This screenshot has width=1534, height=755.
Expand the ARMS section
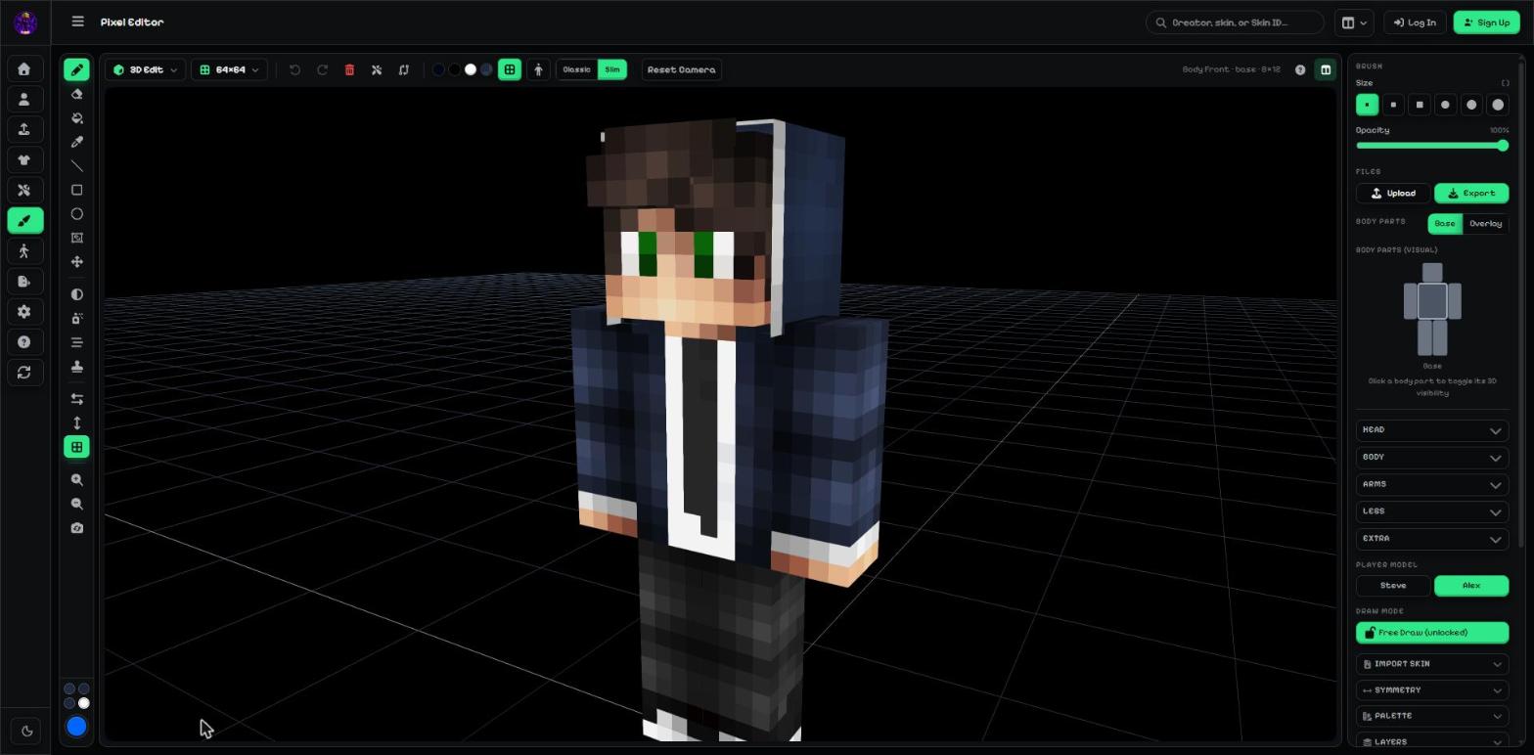click(x=1432, y=484)
